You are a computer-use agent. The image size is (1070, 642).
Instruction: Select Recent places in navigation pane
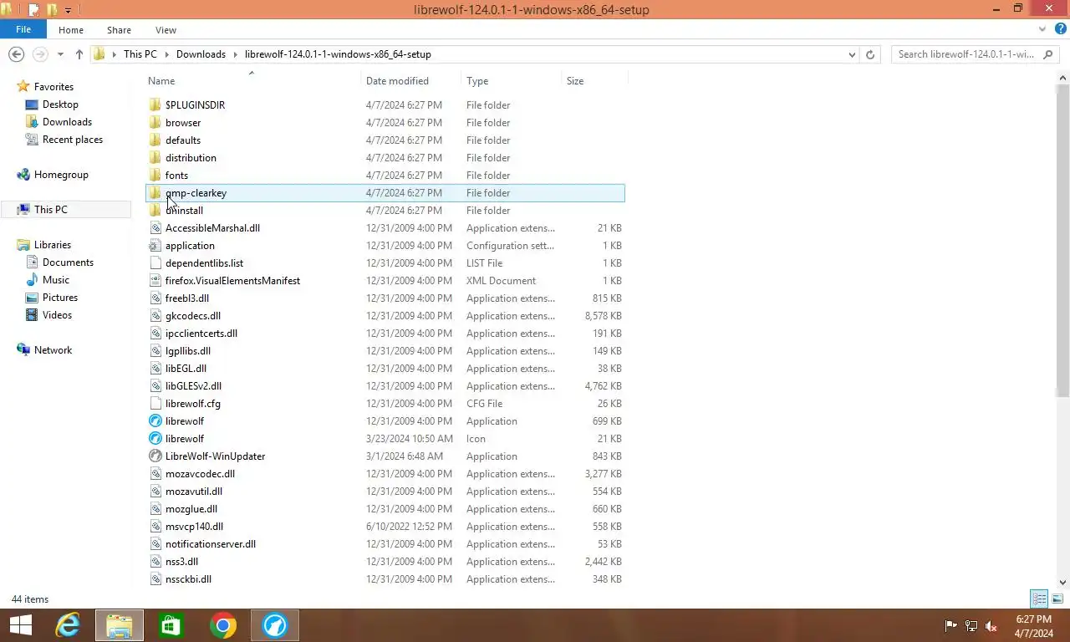[73, 140]
